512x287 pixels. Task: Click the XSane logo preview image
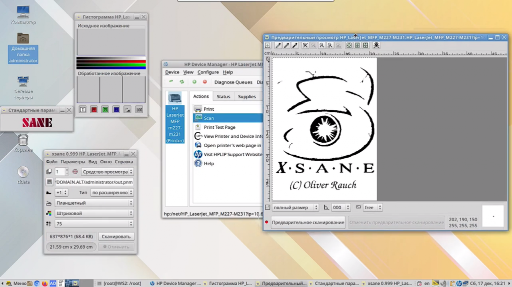pyautogui.click(x=324, y=129)
